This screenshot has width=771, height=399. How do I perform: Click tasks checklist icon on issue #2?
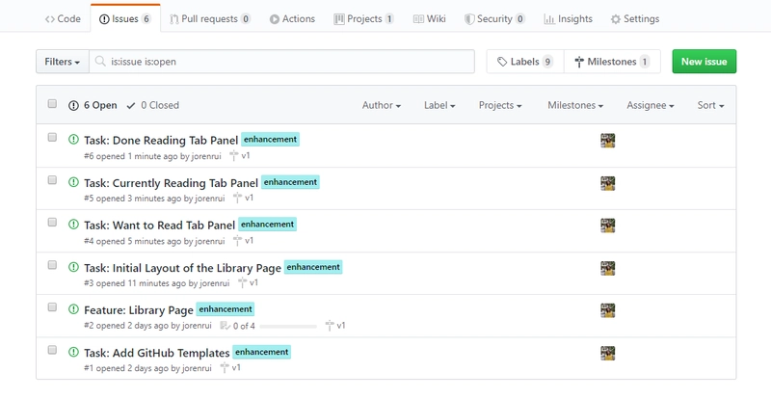tap(224, 326)
